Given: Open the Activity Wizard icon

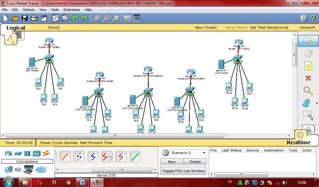Looking at the screenshot, I should (44, 18).
